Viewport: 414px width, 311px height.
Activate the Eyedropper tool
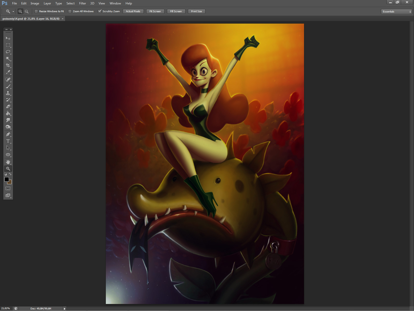pos(8,72)
